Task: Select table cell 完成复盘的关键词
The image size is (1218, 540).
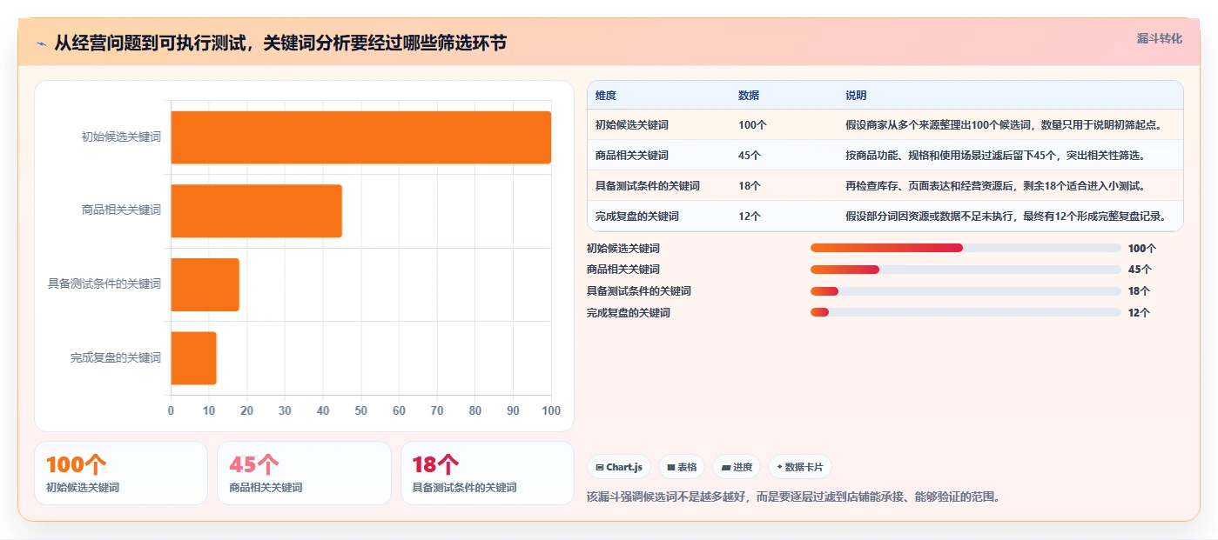Action: [637, 217]
